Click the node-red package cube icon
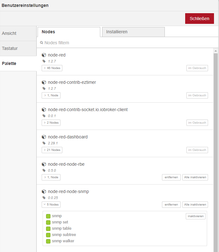Viewport: 219px width, 252px height. pyautogui.click(x=44, y=55)
